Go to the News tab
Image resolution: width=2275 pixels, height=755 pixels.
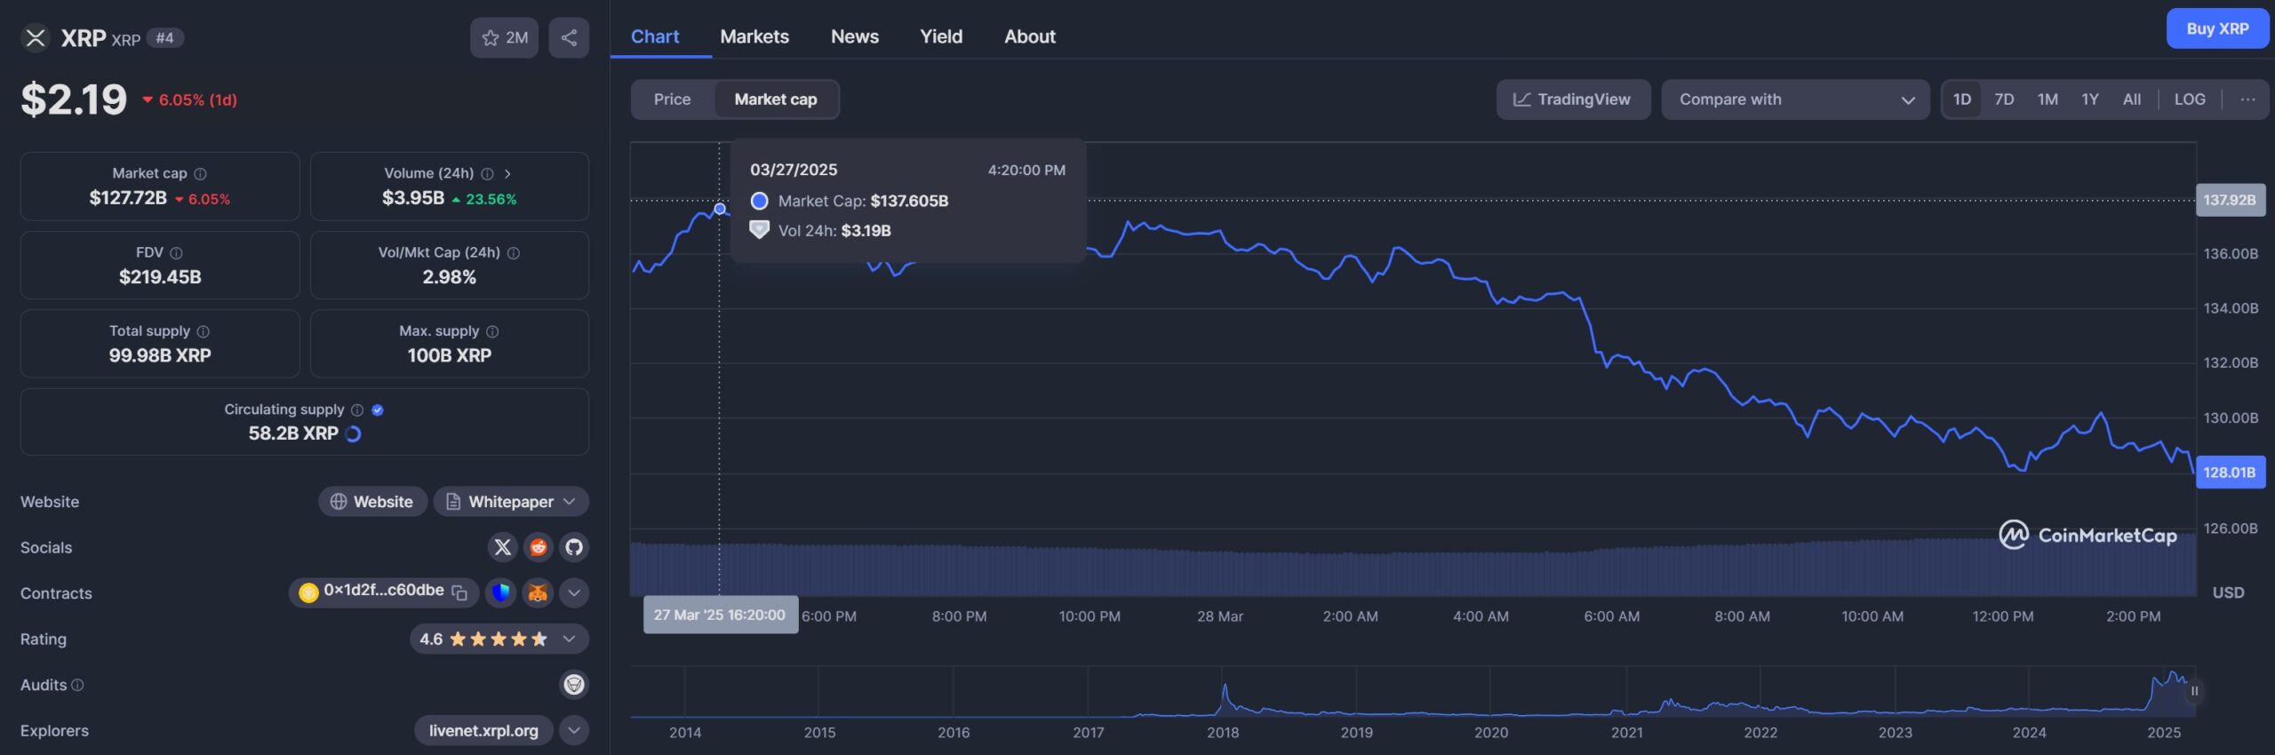point(855,36)
